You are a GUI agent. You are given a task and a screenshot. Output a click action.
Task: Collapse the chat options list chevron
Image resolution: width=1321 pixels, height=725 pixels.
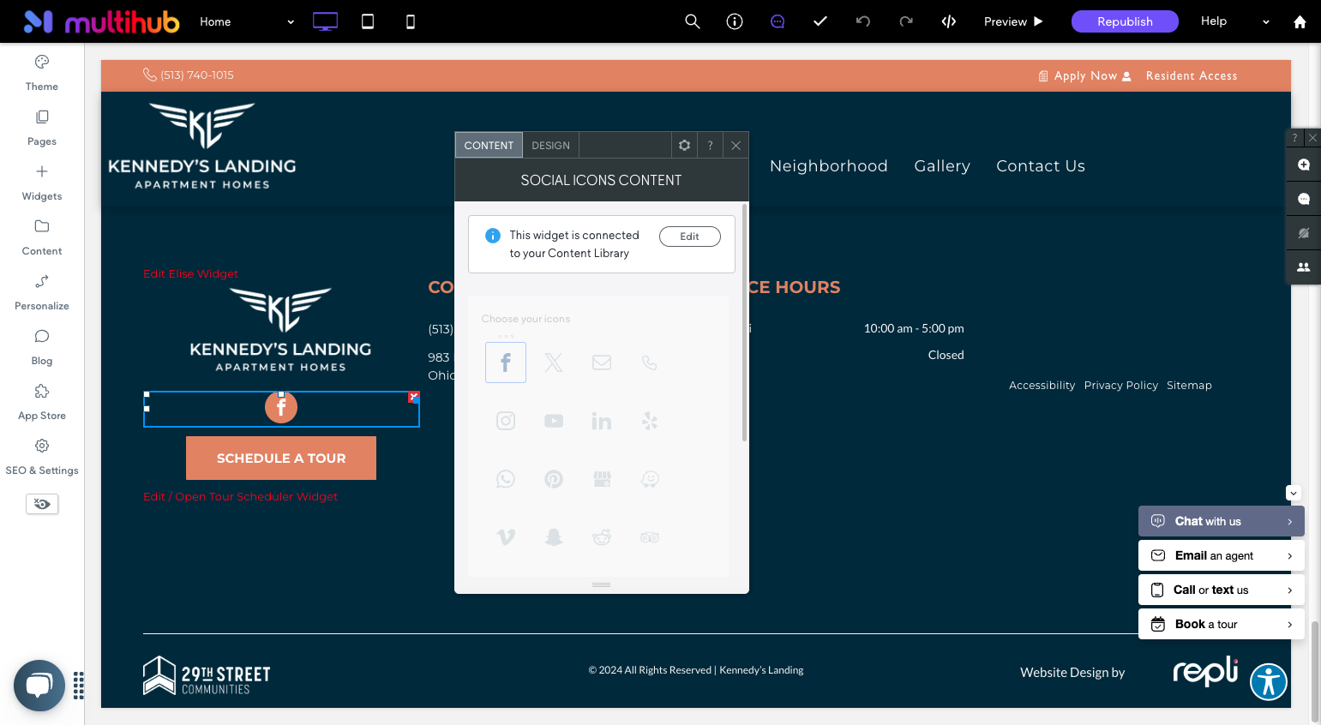pyautogui.click(x=1294, y=493)
